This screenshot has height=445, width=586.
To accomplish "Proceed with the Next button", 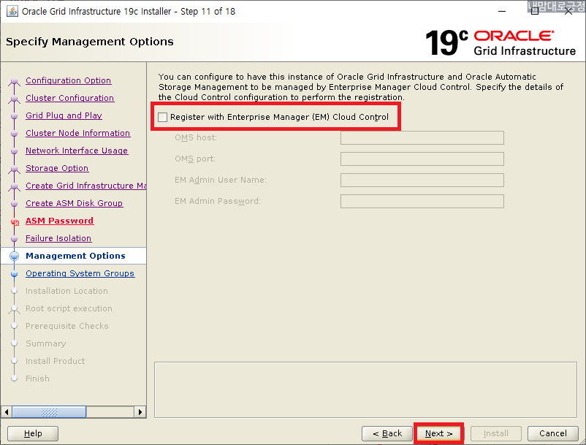I will tap(438, 433).
